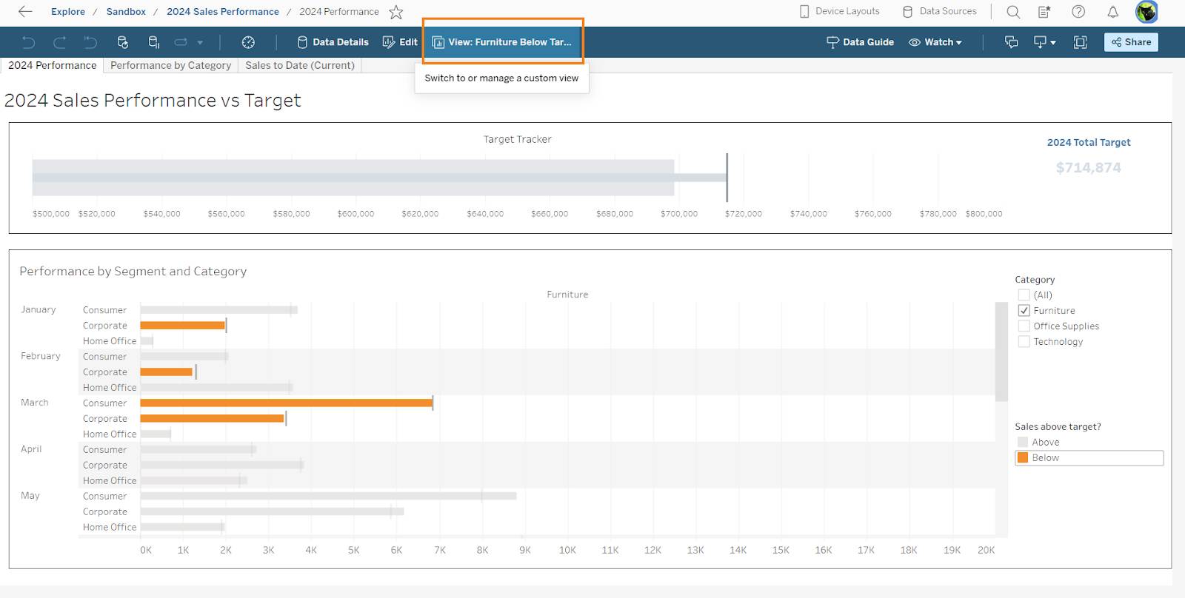
Task: Click the Share button
Action: [1131, 42]
